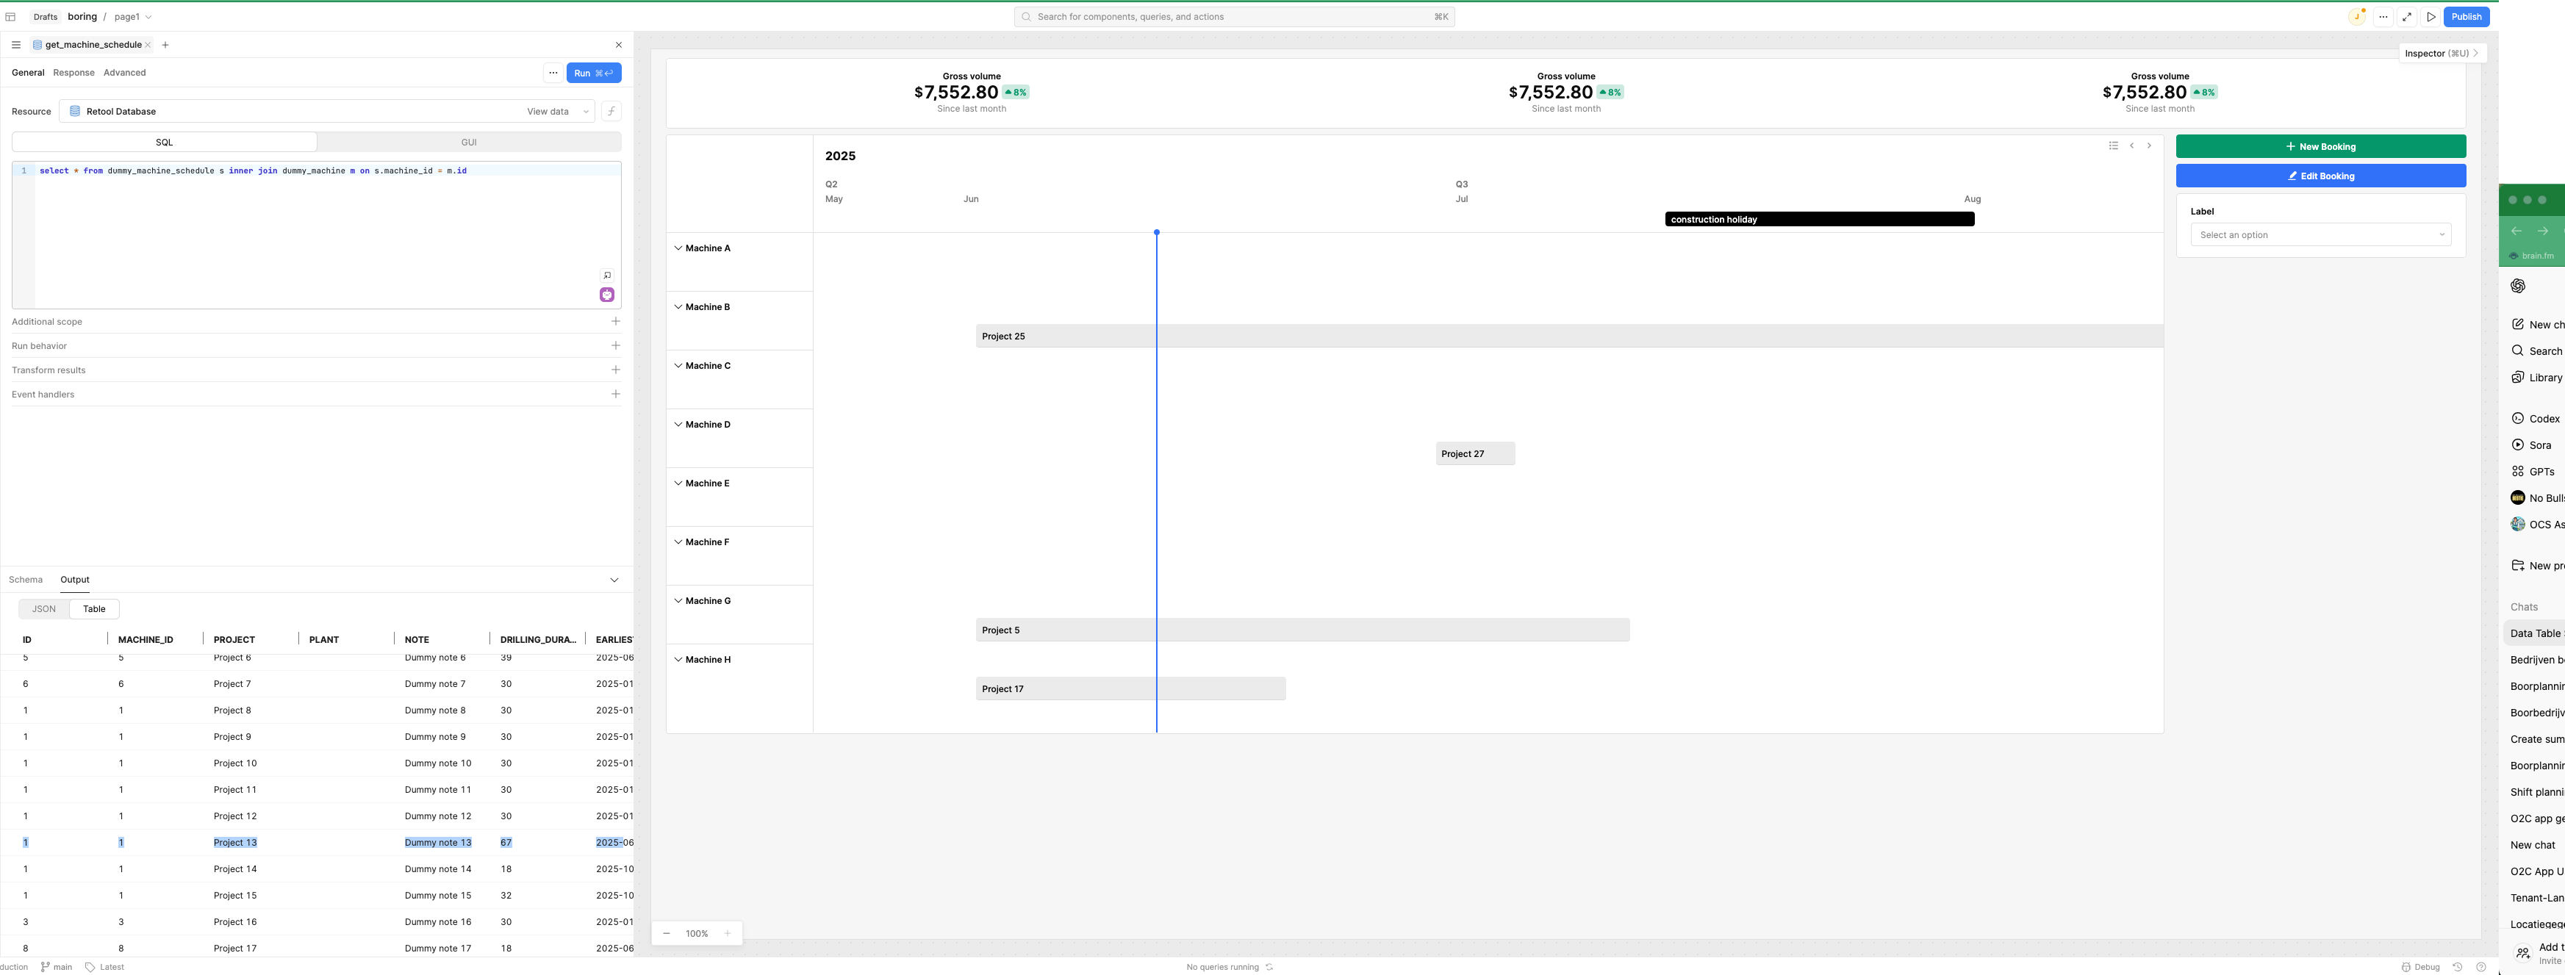This screenshot has height=975, width=2565.
Task: Focus the components search field
Action: coord(1235,17)
